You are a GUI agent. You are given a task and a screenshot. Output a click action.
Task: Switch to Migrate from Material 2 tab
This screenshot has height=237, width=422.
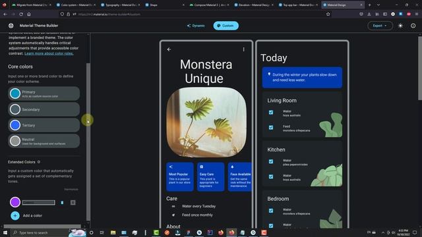(x=31, y=5)
